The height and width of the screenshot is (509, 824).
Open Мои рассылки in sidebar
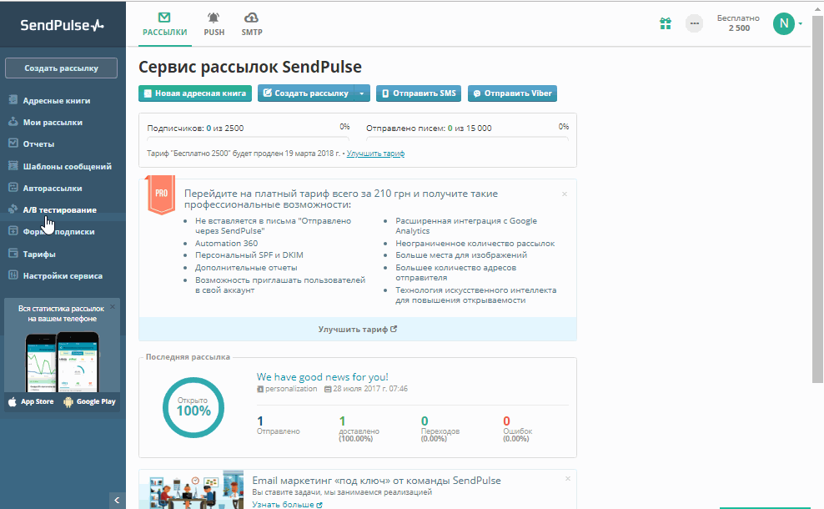53,122
